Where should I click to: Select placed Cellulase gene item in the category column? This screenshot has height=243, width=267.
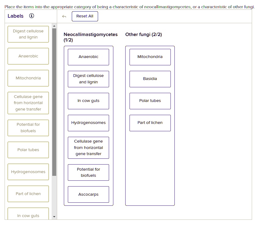[88, 148]
